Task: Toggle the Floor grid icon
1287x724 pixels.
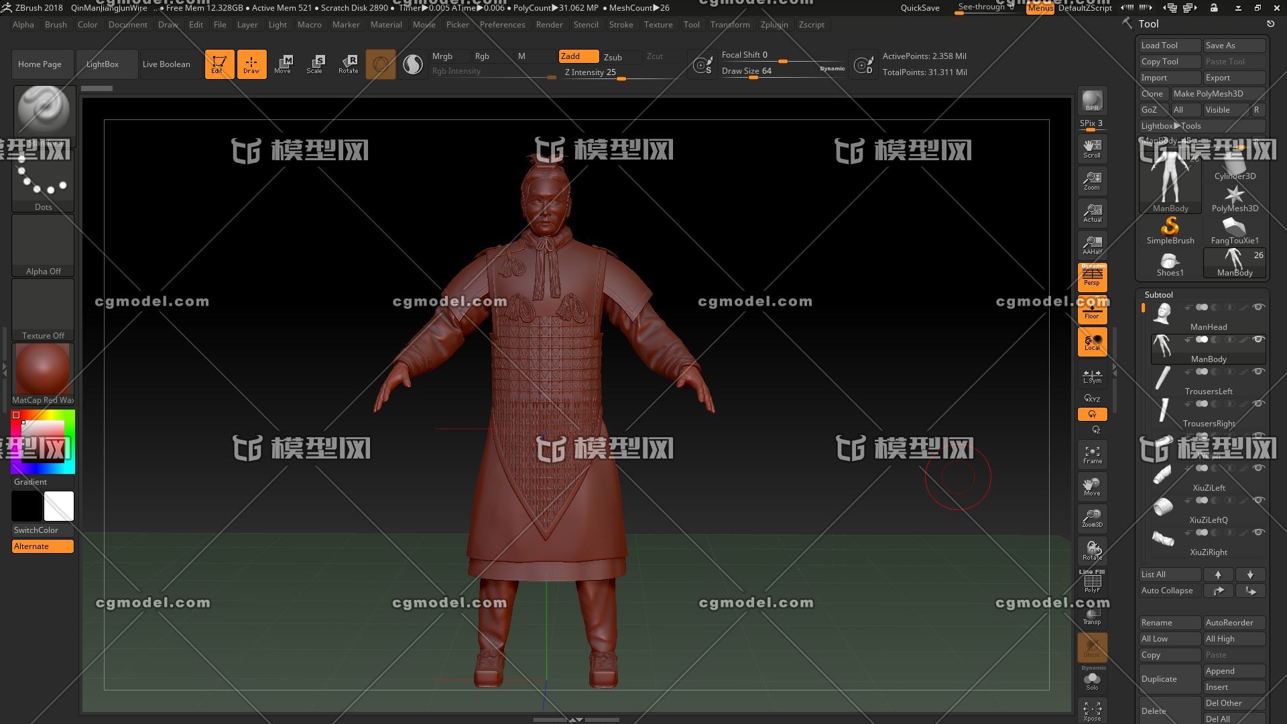Action: [x=1092, y=310]
